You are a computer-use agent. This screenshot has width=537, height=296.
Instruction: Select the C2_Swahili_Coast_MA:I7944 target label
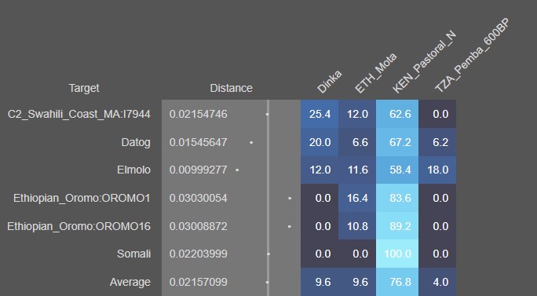(x=79, y=114)
